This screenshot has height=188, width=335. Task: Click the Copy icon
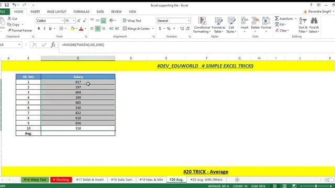click(x=9, y=25)
